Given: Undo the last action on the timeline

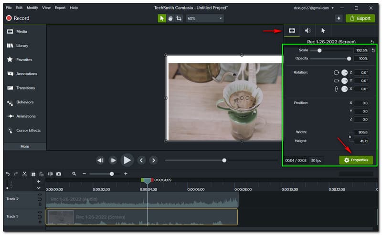Looking at the screenshot, I should tap(7, 174).
